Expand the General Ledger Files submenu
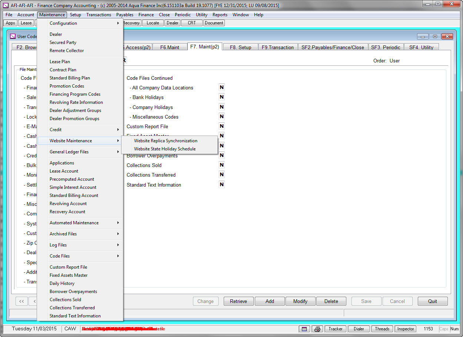Image resolution: width=463 pixels, height=337 pixels. [x=80, y=152]
